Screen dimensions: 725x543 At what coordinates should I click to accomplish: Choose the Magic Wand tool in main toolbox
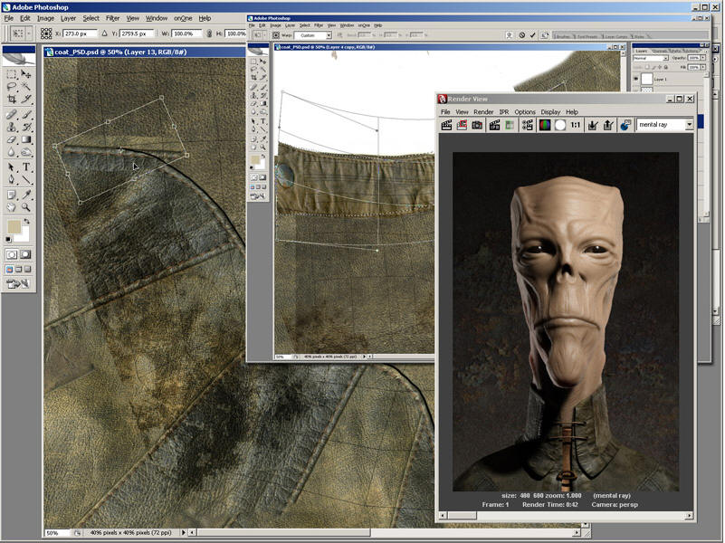tap(26, 86)
